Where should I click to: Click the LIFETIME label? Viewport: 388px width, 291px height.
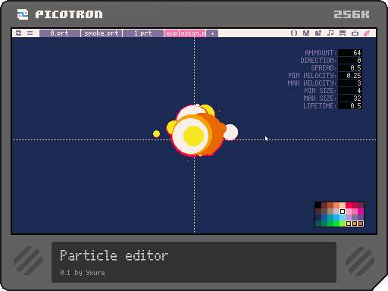(x=320, y=105)
